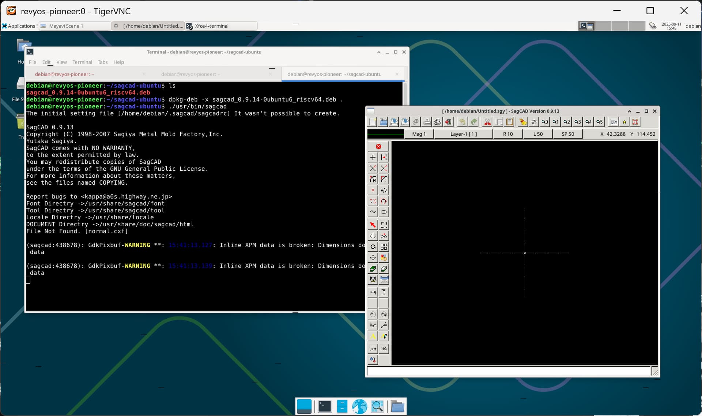Click the scissors cut icon in SagCAD toolbar
702x416 pixels.
click(x=487, y=122)
